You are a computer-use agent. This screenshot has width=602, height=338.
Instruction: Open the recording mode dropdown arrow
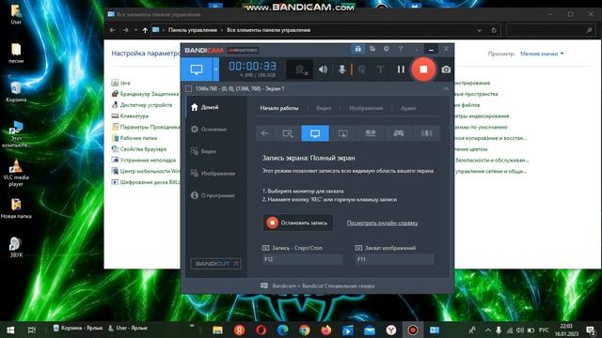215,69
